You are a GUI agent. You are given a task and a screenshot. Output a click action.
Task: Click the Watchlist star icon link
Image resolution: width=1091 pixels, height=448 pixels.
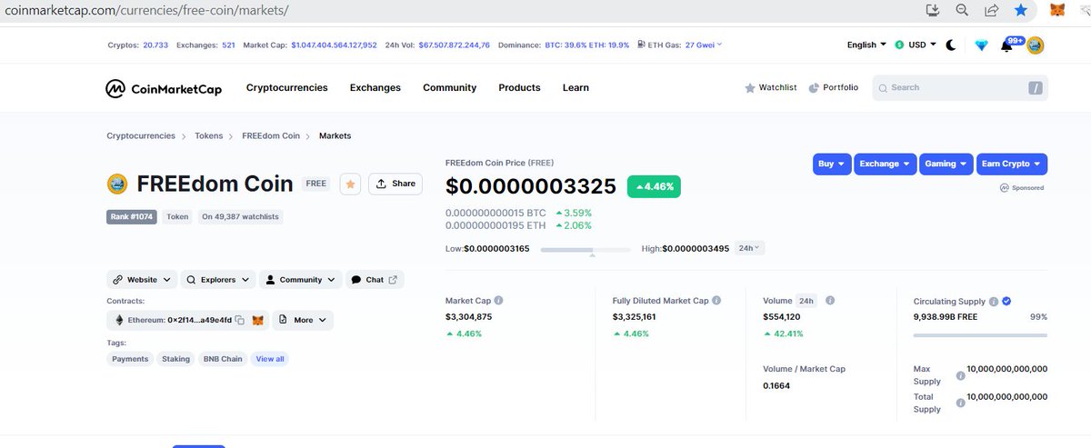(x=770, y=88)
